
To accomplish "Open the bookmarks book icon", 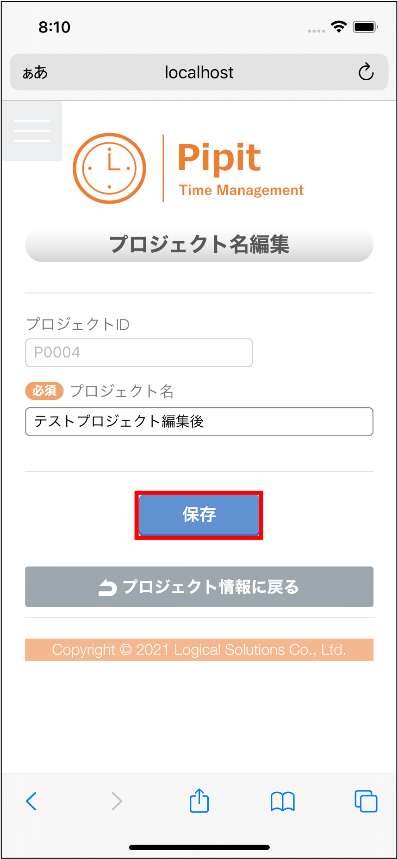I will (x=283, y=801).
